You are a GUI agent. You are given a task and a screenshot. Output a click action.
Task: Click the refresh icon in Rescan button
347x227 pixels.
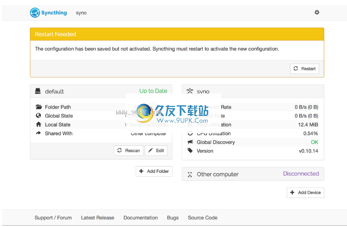point(119,150)
